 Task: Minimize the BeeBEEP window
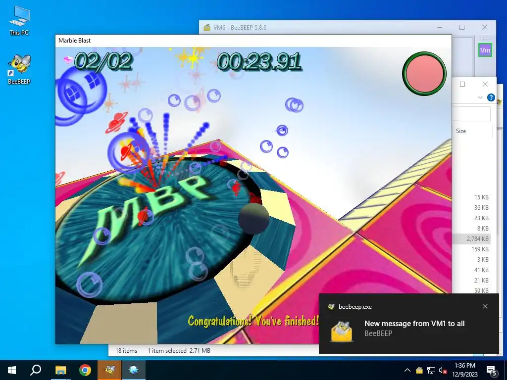(x=440, y=28)
